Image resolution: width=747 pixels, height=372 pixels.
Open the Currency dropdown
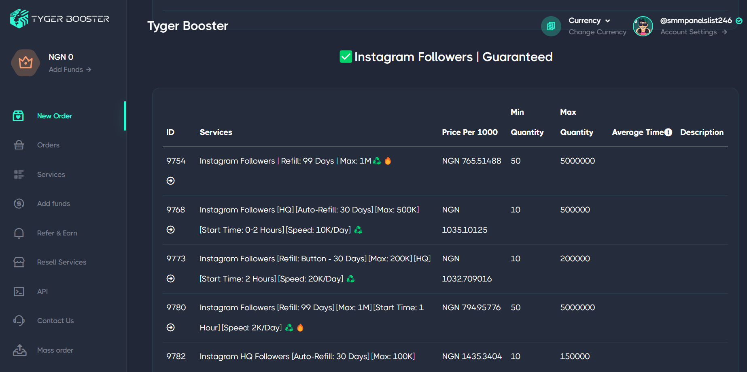tap(589, 21)
